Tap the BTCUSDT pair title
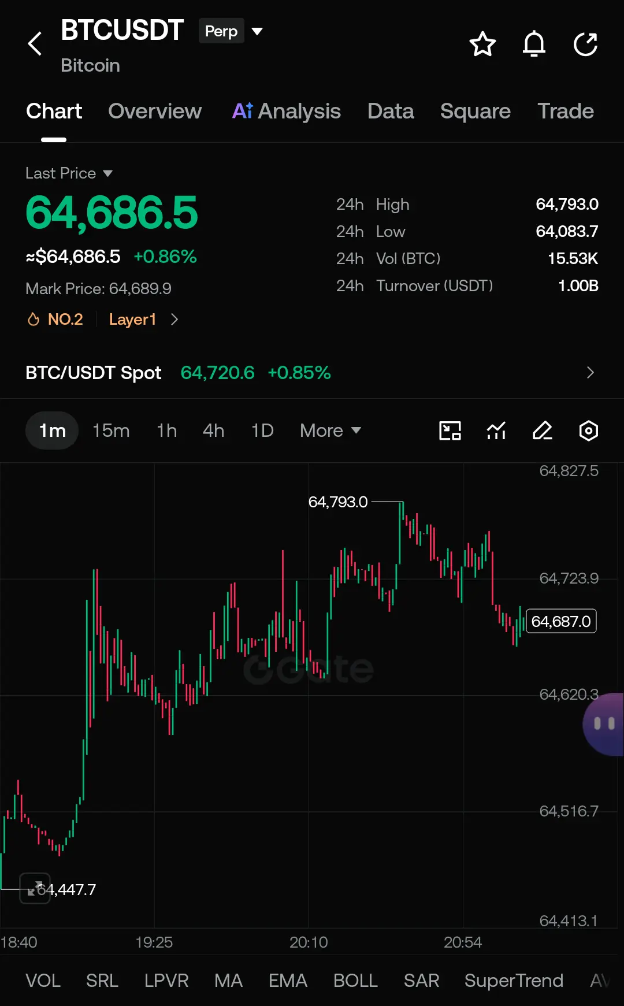The width and height of the screenshot is (624, 1006). [122, 30]
